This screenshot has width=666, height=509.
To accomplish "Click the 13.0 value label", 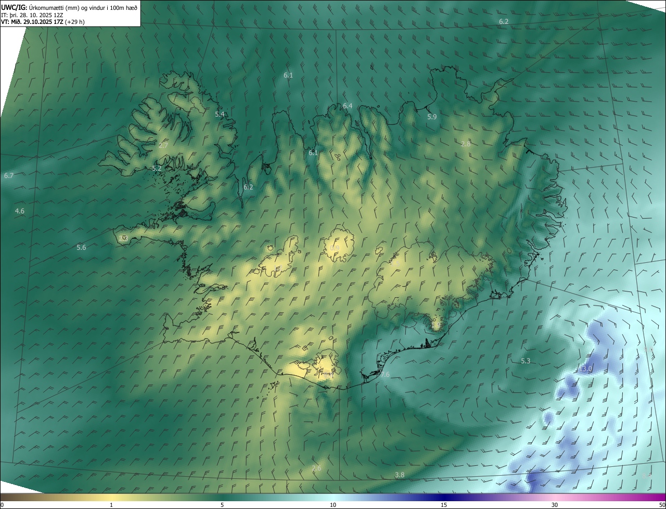I will 586,369.
